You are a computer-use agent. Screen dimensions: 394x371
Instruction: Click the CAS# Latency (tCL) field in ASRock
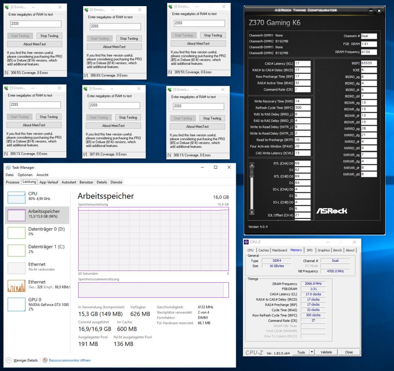303,64
